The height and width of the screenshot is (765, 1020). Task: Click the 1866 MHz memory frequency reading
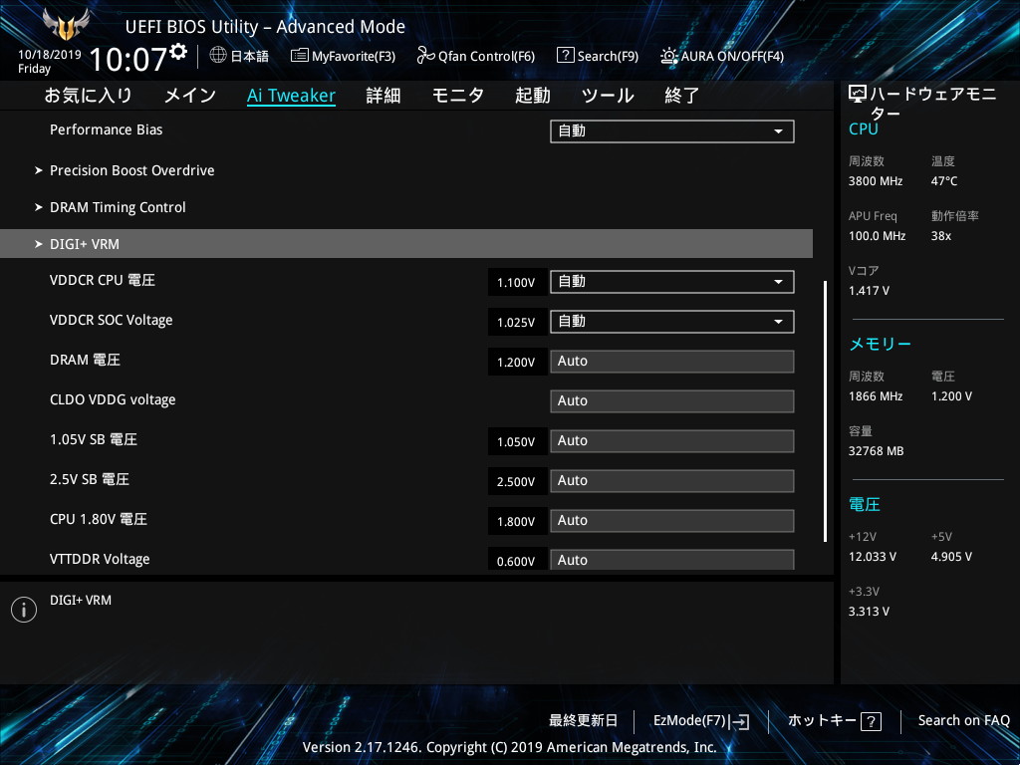coord(876,396)
